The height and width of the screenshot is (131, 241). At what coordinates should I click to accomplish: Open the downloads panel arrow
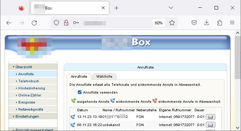207,23
